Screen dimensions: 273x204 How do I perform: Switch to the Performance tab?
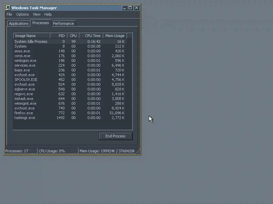(63, 23)
